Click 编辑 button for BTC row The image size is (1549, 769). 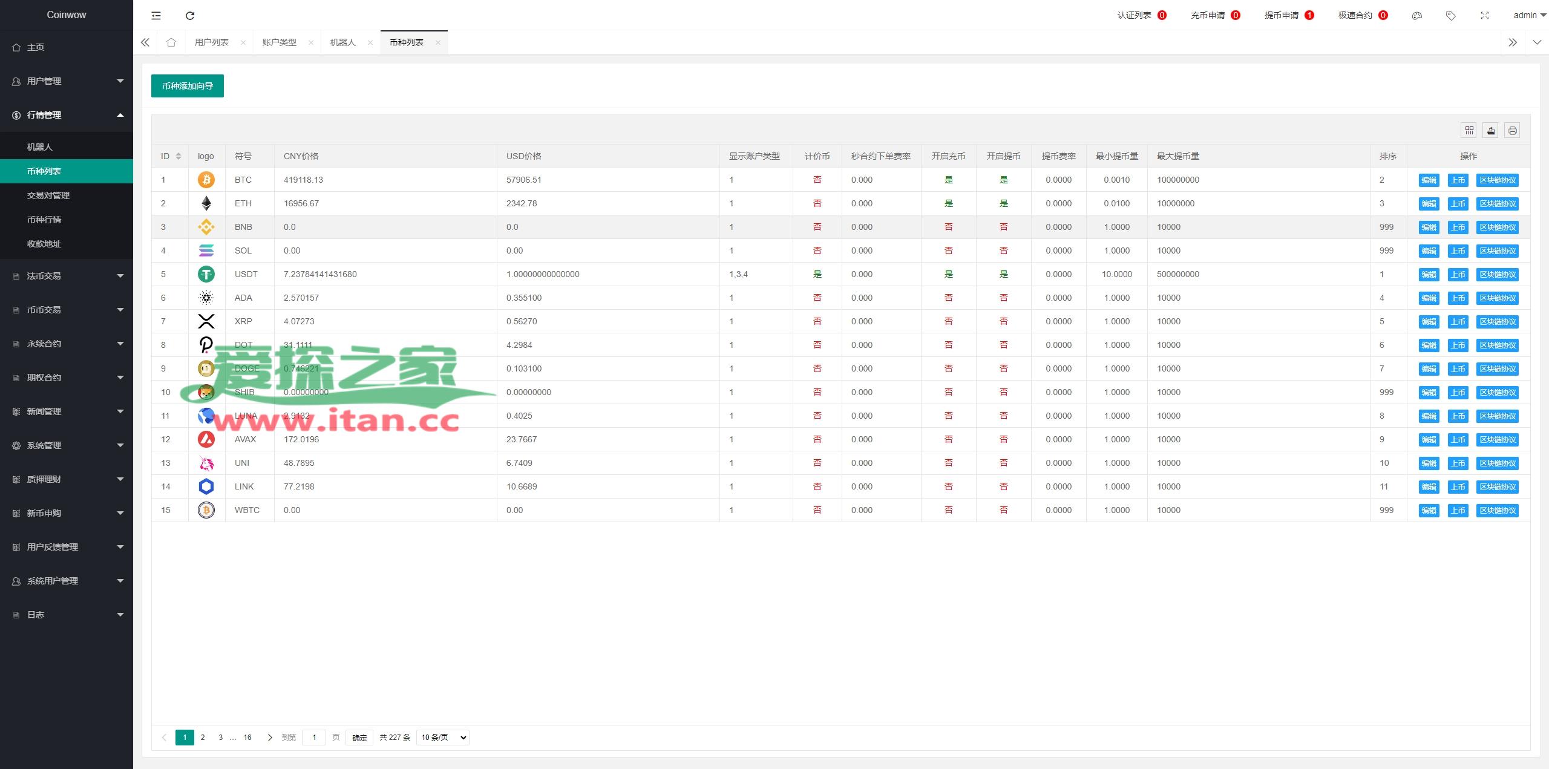pos(1429,180)
